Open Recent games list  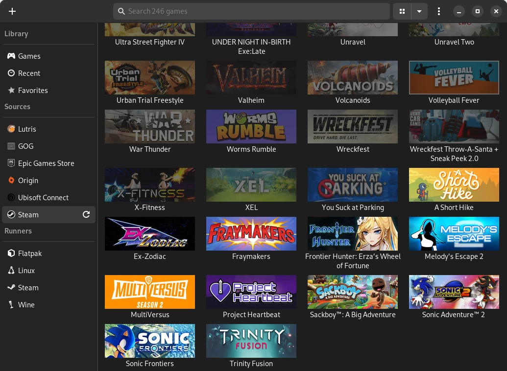[x=48, y=73]
